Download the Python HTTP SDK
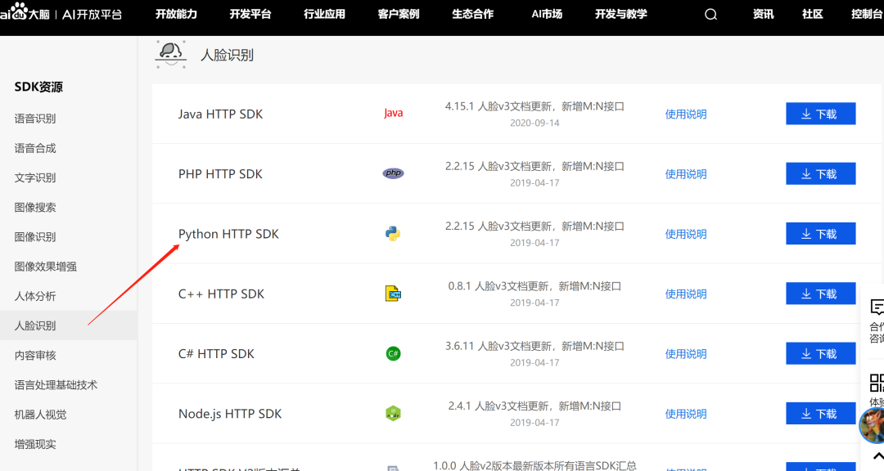Image resolution: width=884 pixels, height=471 pixels. pos(820,233)
